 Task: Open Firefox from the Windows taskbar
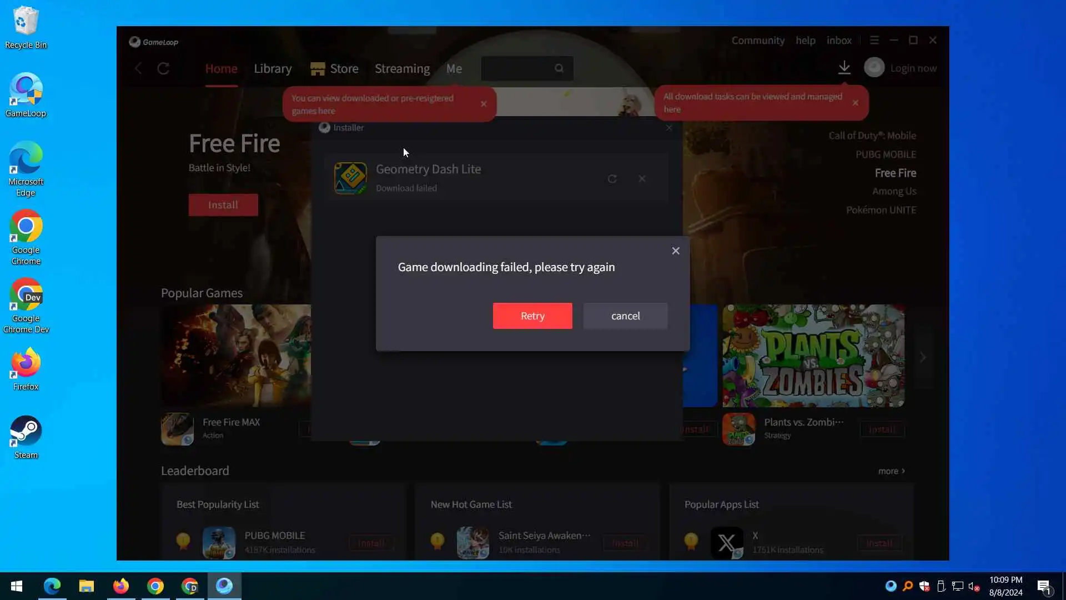point(120,586)
